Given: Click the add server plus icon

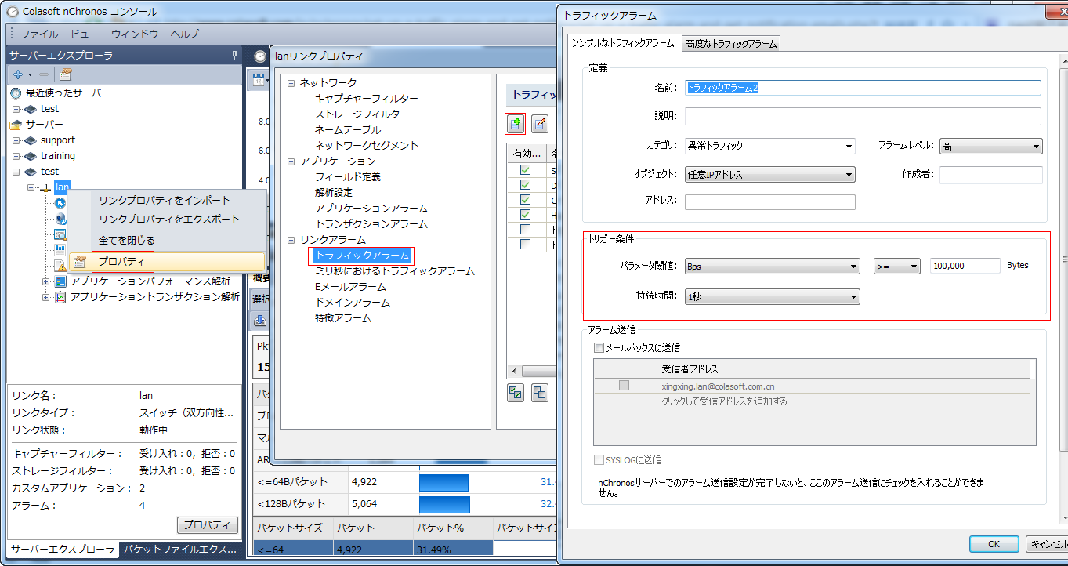Looking at the screenshot, I should pyautogui.click(x=19, y=74).
